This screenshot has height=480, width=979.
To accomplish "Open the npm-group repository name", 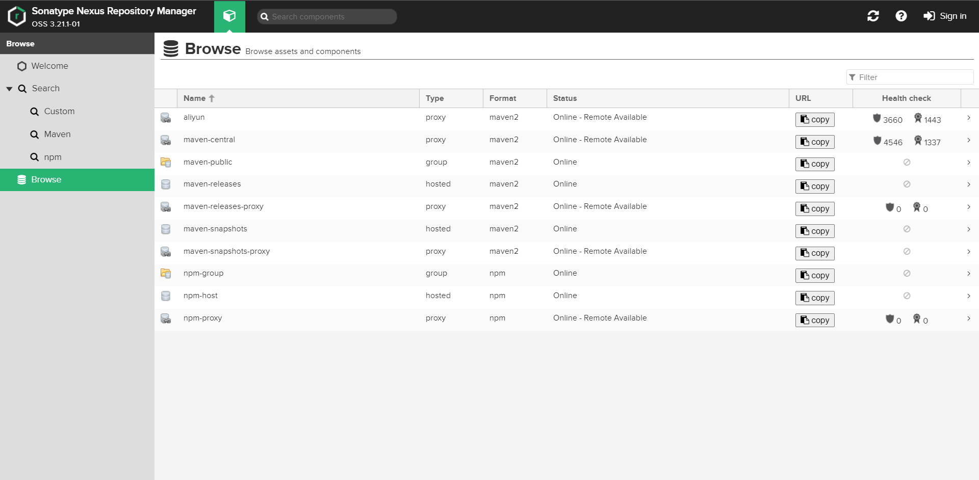I will pyautogui.click(x=203, y=273).
